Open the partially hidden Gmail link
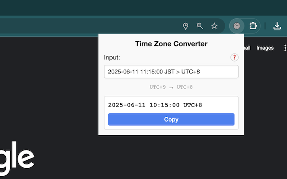Screen dimensions: 287x179 247,48
